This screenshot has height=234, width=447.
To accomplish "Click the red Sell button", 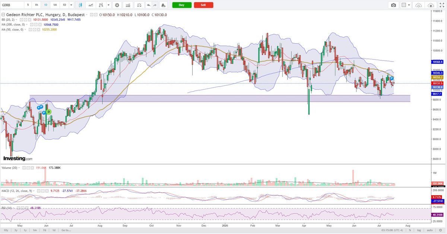I will coord(204,5).
